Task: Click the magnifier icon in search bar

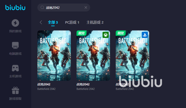Action: coord(42,8)
